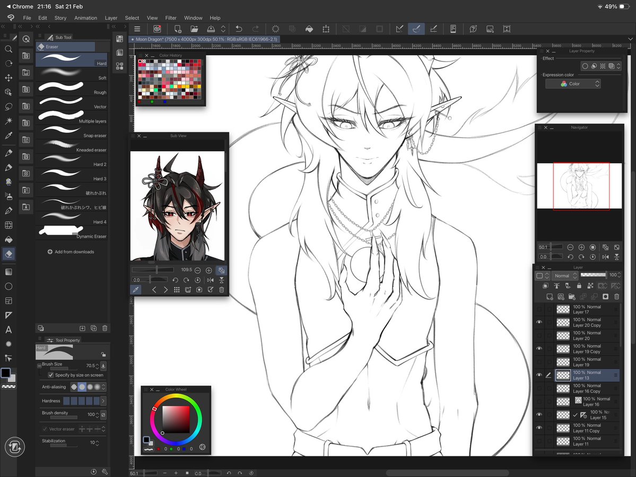Select the Text tool
This screenshot has height=477, width=636.
point(8,329)
